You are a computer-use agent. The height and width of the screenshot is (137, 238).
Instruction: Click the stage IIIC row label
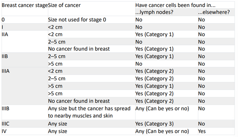click(5, 124)
